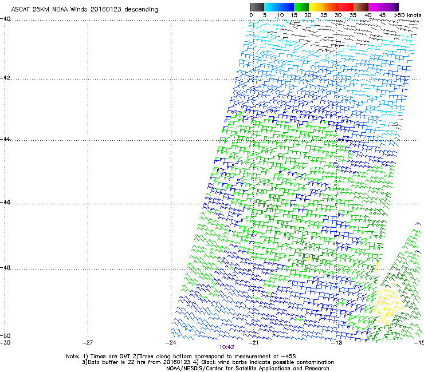Click the '-27' longitude axis label
Screen dimensions: 424x372
point(87,343)
